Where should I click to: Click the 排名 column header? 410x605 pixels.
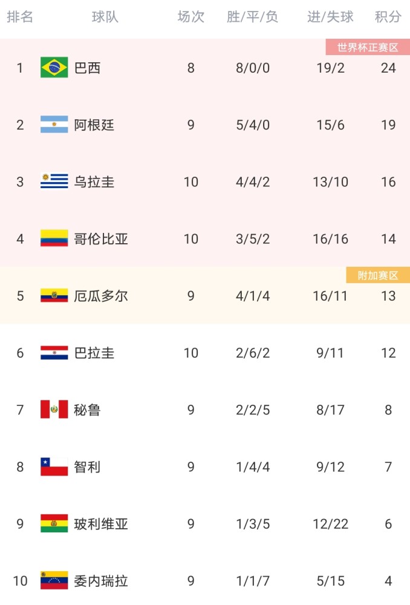[20, 17]
